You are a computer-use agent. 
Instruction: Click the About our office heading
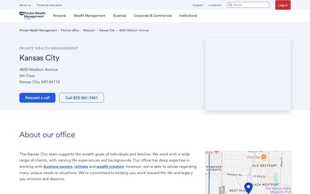pyautogui.click(x=47, y=135)
